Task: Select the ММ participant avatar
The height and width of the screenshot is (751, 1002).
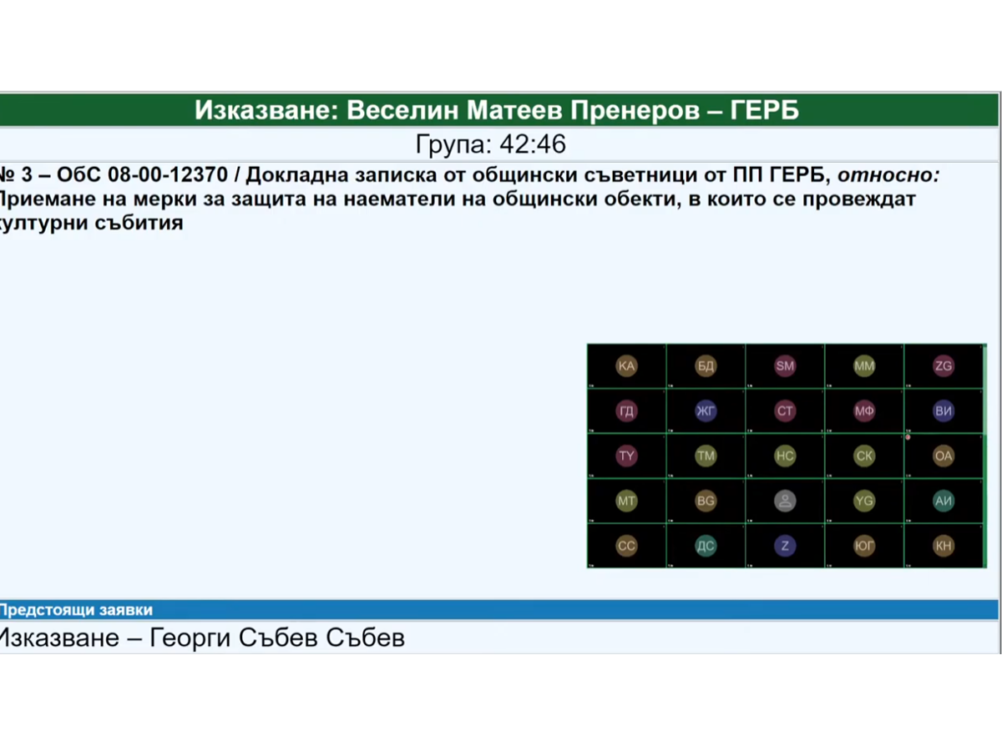Action: tap(864, 365)
